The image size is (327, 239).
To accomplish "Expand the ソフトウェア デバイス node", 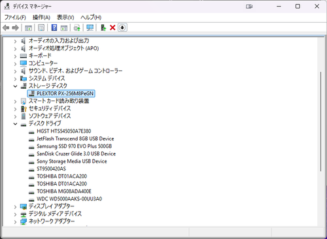I will pos(15,116).
